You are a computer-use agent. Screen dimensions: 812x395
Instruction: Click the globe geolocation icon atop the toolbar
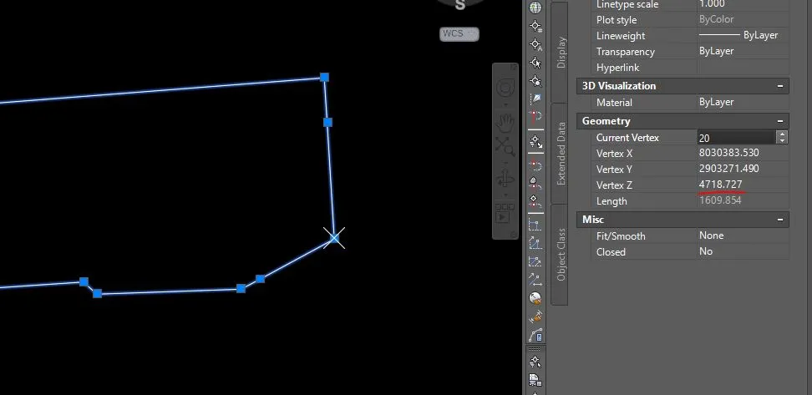[x=535, y=8]
